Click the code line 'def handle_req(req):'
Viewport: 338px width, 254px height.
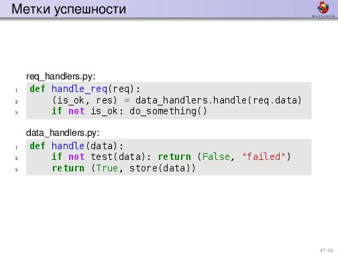point(85,89)
